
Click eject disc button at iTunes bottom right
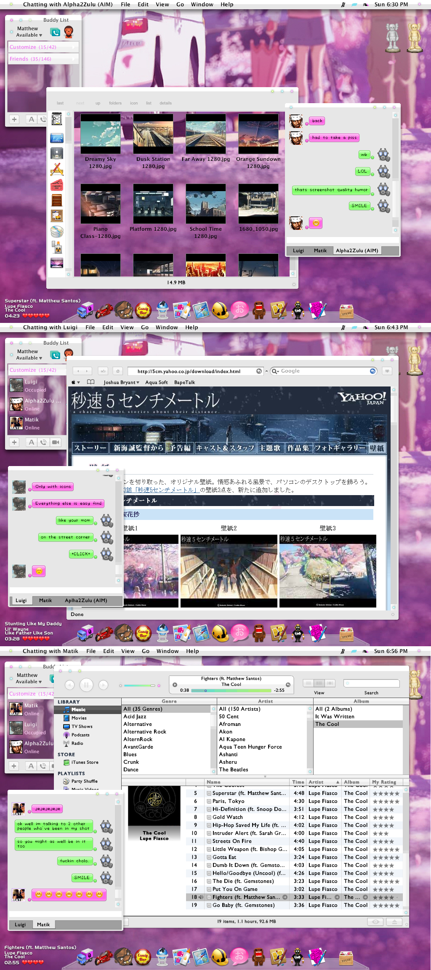tap(394, 922)
